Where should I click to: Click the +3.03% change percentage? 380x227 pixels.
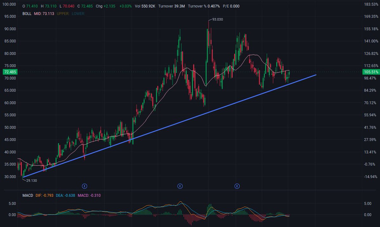[125, 6]
